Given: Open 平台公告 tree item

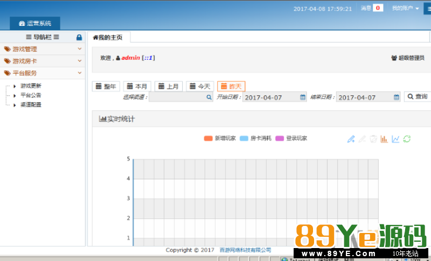Looking at the screenshot, I should coord(31,95).
